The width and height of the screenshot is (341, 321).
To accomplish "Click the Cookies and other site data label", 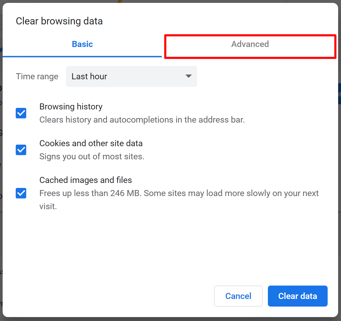I will [91, 143].
